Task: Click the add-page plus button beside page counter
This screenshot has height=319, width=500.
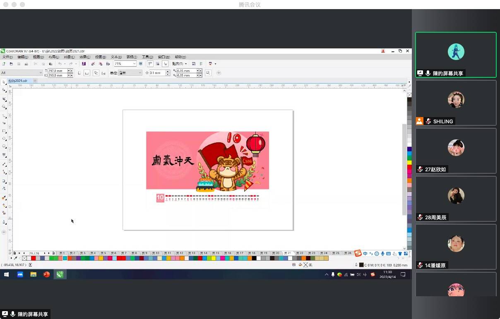Action: (54, 253)
